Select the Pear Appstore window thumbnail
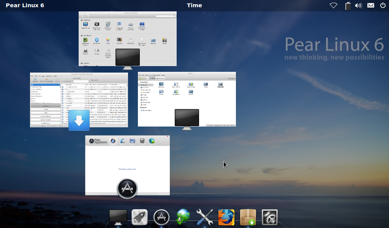The width and height of the screenshot is (389, 228). coord(128,165)
